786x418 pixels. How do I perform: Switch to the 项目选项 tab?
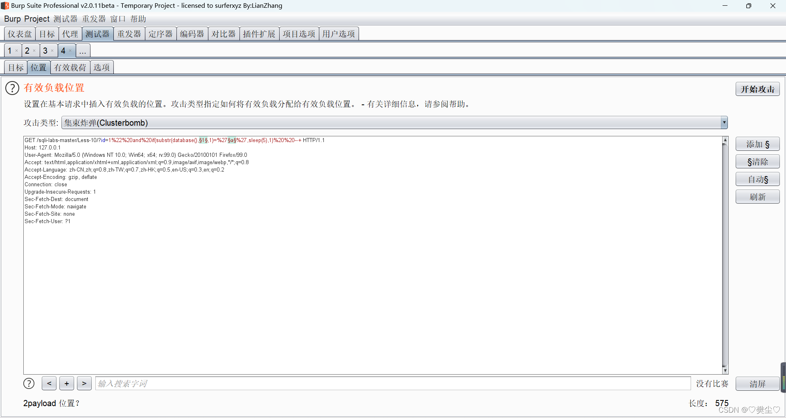(299, 34)
